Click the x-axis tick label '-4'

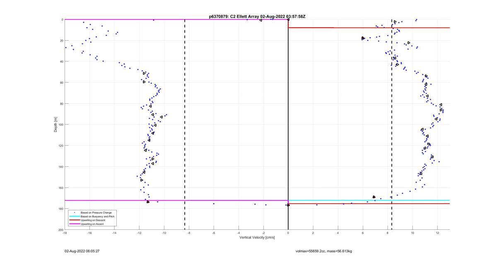pos(239,233)
